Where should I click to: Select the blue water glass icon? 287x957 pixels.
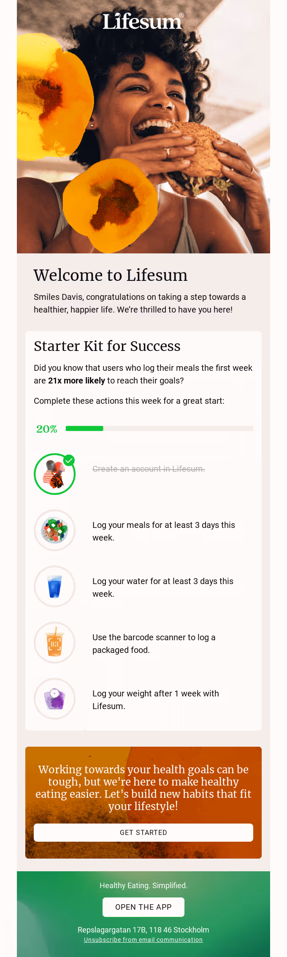tap(54, 586)
